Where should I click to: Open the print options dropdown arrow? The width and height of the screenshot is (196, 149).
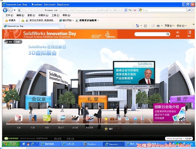[x=162, y=26]
